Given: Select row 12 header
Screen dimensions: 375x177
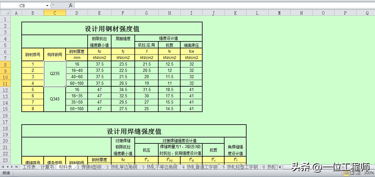Looking at the screenshot, I should pos(6,90).
